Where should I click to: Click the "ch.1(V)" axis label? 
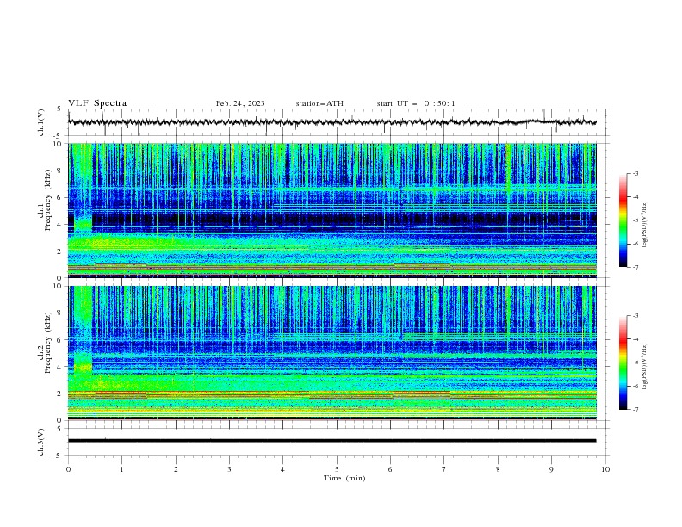pyautogui.click(x=40, y=122)
